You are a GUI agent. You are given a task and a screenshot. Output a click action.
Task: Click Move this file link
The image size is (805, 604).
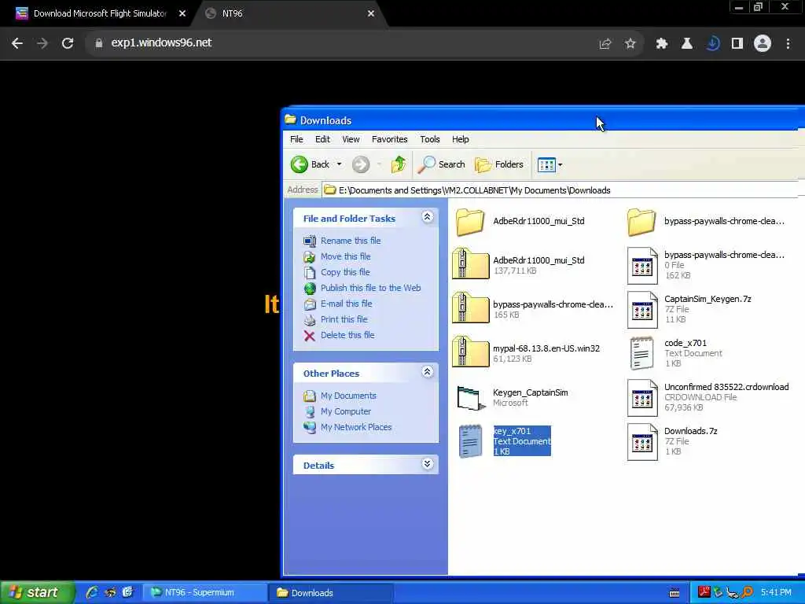pos(346,256)
